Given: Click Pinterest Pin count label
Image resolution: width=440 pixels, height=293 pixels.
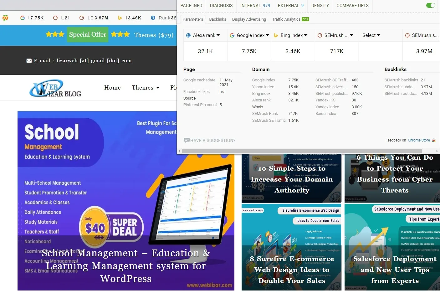Looking at the screenshot, I should [x=200, y=105].
